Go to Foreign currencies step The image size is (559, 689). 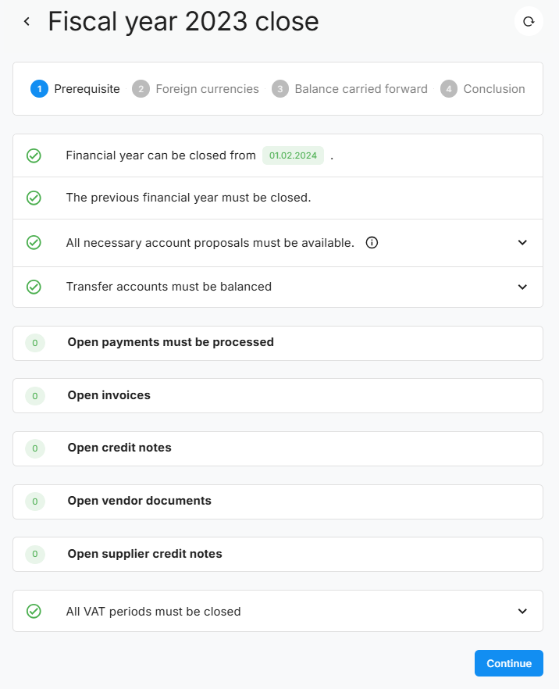pos(196,89)
